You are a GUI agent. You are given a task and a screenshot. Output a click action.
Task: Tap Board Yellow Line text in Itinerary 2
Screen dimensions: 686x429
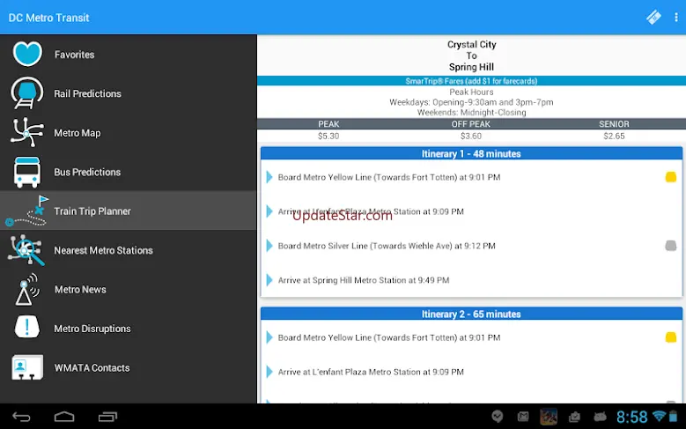click(x=389, y=337)
